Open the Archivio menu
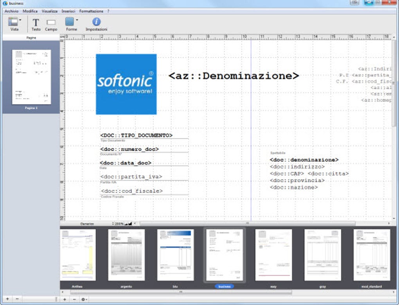 pyautogui.click(x=11, y=11)
